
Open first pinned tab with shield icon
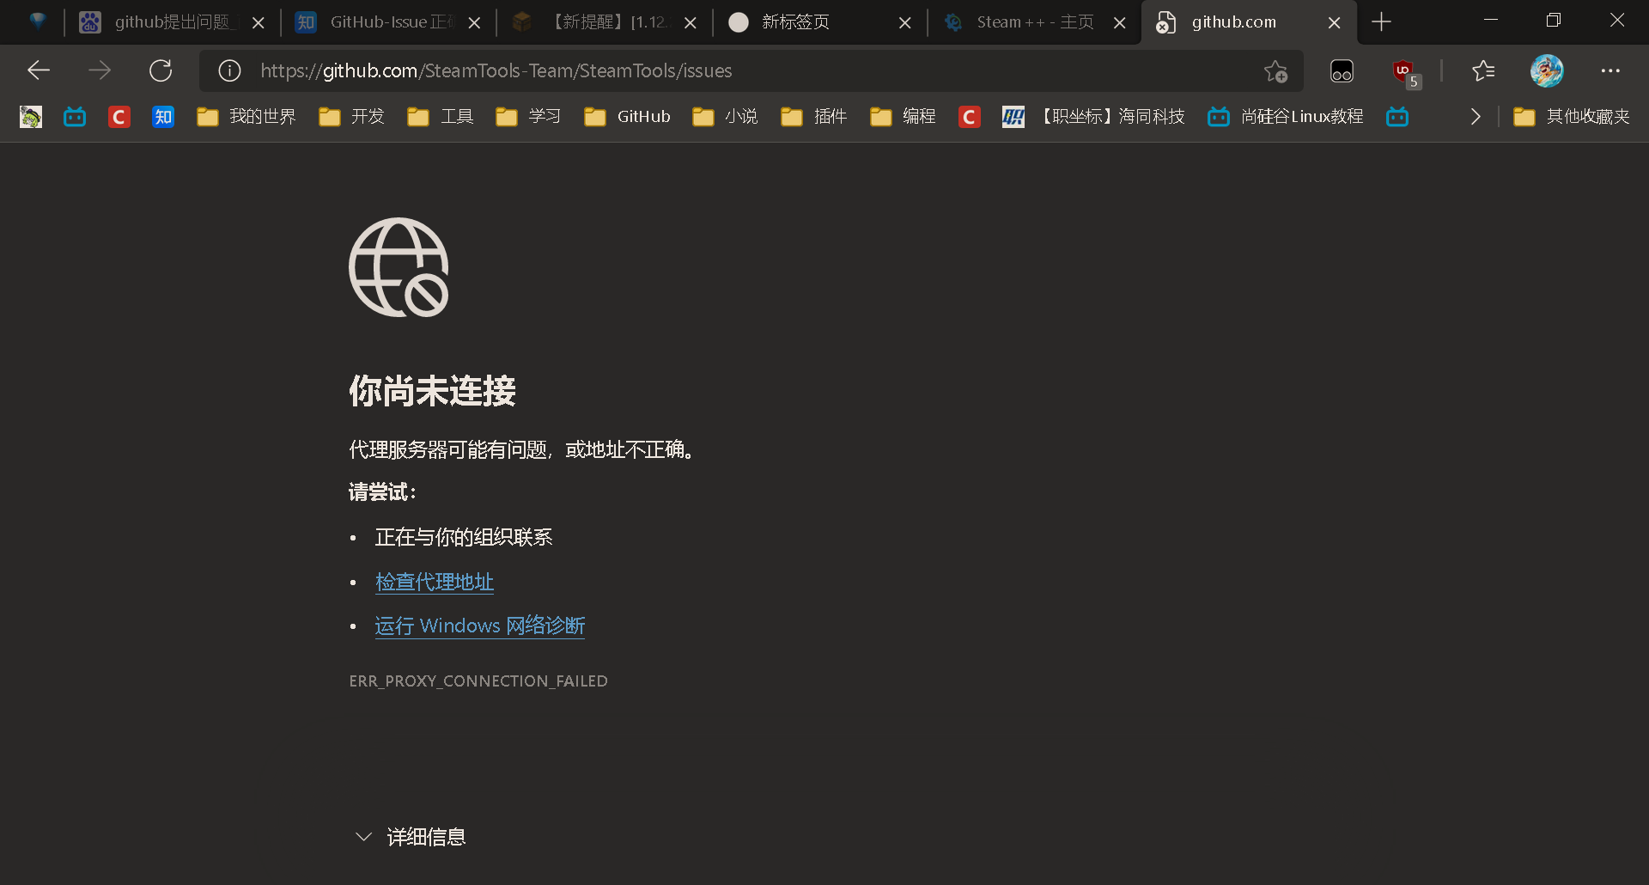coord(38,21)
